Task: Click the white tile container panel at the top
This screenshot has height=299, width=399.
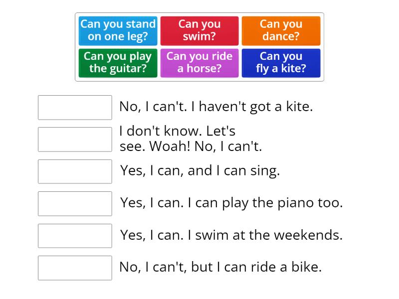Action: pos(199,46)
